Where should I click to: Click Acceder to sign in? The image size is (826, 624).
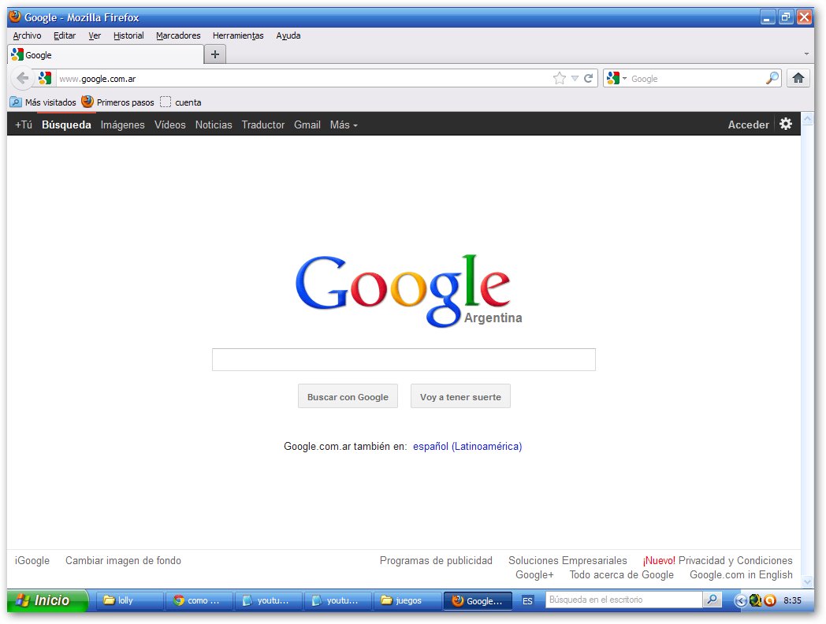(748, 124)
